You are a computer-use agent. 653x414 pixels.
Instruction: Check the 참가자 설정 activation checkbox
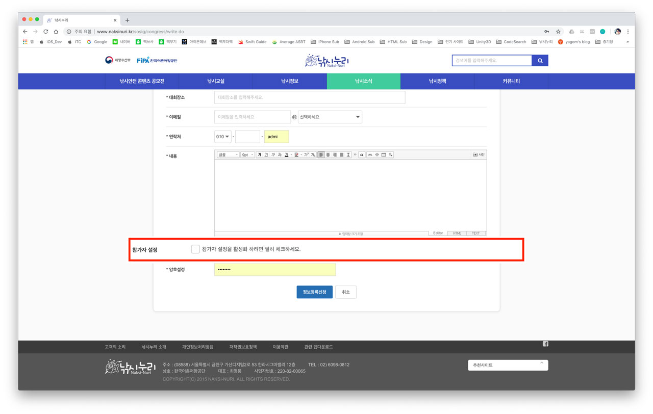(195, 249)
